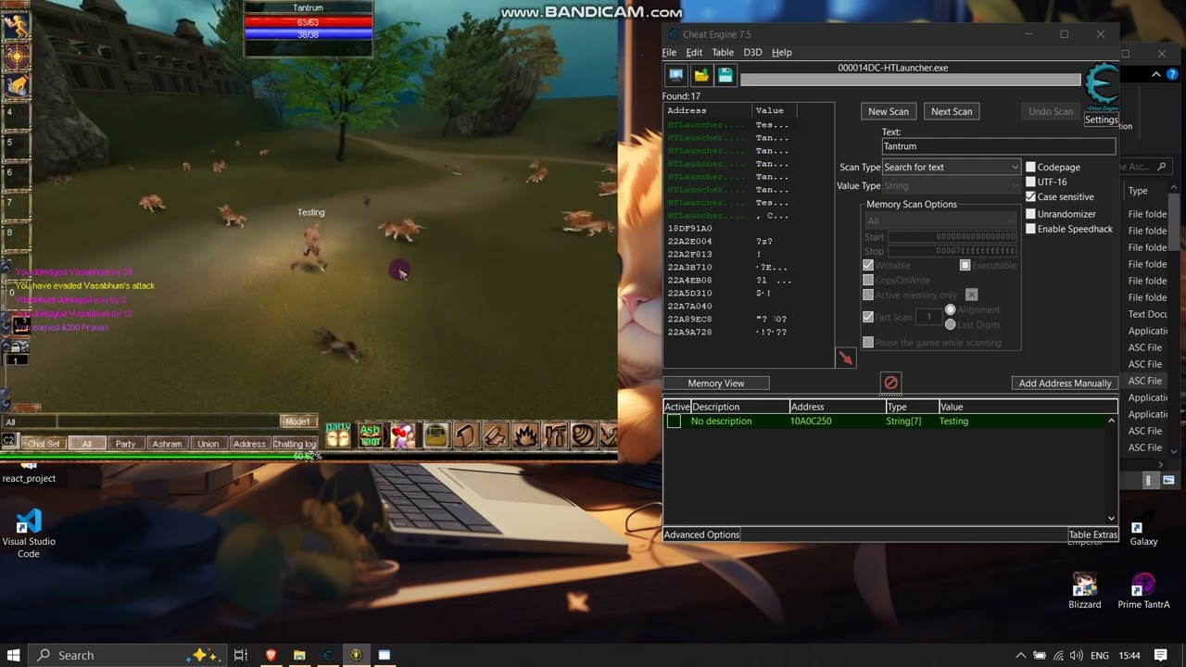Viewport: 1186px width, 667px height.
Task: Open the Scan Type dropdown
Action: (951, 167)
